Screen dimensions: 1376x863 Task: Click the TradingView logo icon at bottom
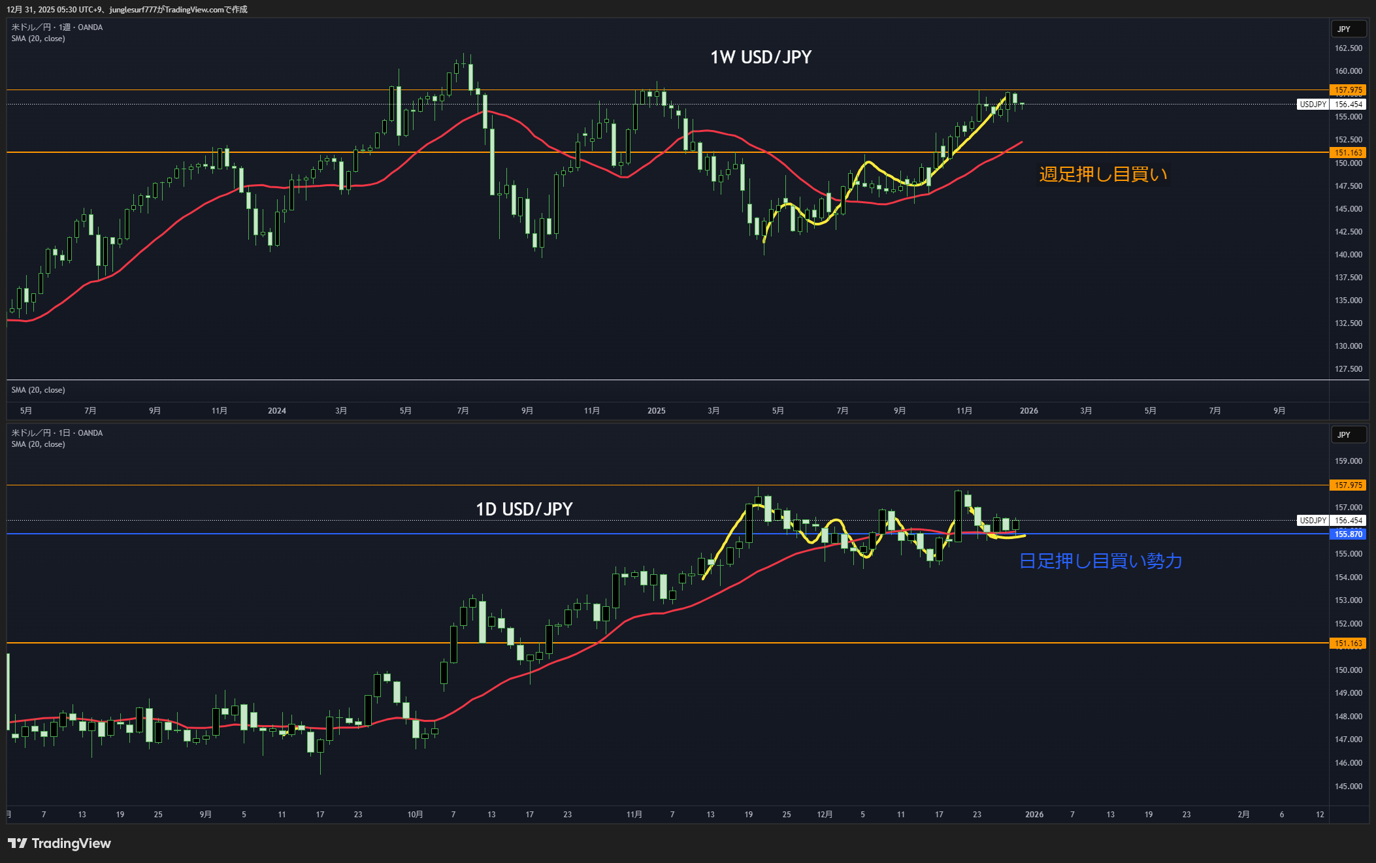[x=18, y=843]
